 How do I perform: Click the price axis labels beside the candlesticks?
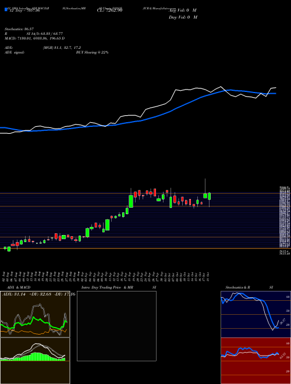[285, 221]
